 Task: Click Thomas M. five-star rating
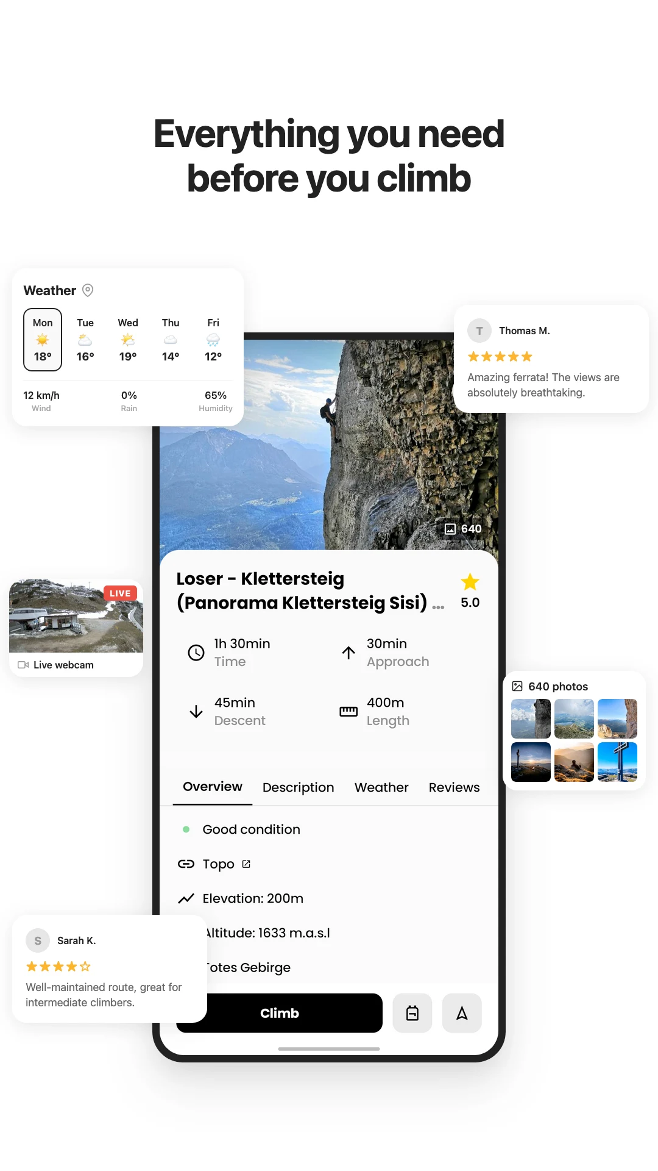click(x=500, y=357)
